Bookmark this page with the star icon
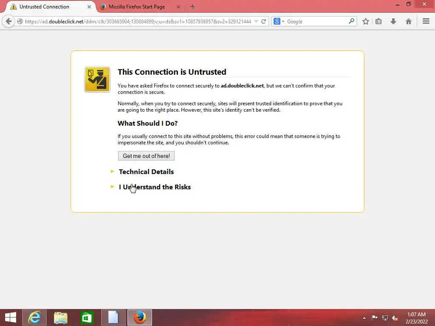Image resolution: width=435 pixels, height=326 pixels. [x=366, y=21]
